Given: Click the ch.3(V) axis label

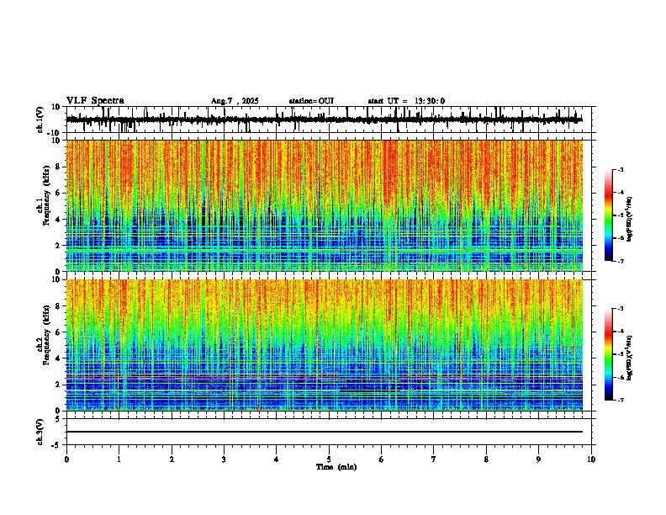Looking at the screenshot, I should [40, 433].
